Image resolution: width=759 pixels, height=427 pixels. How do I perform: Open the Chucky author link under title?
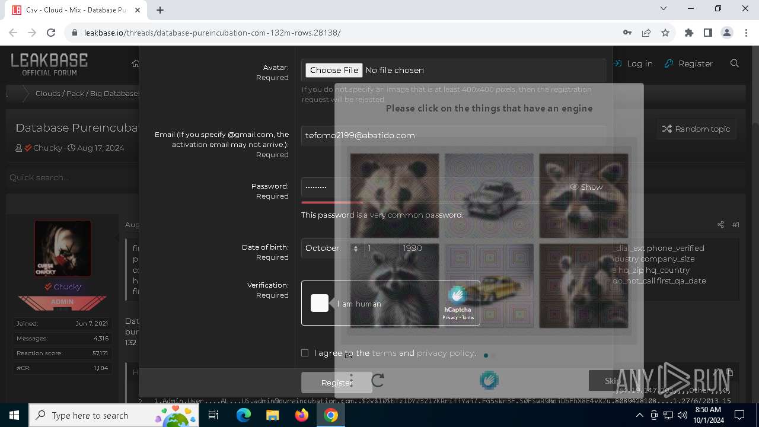tap(48, 148)
